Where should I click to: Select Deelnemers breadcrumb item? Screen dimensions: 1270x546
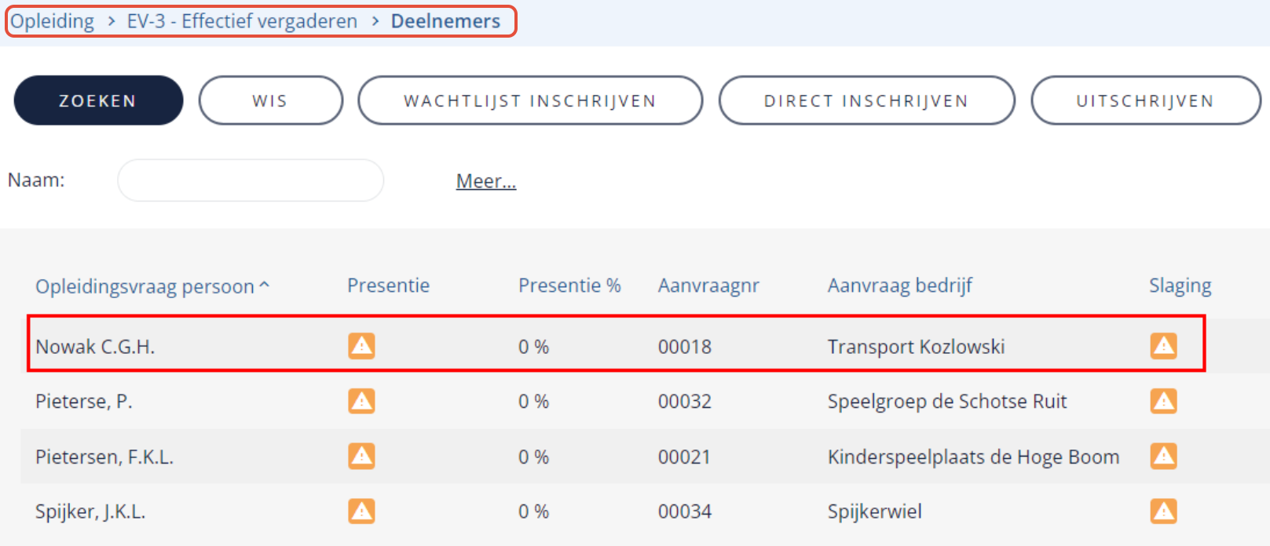(445, 21)
